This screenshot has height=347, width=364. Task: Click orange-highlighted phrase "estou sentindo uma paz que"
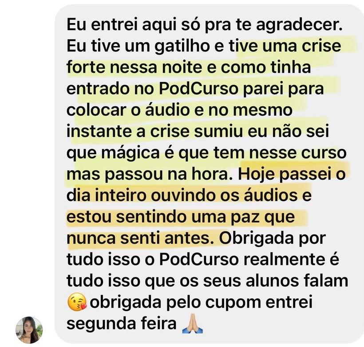[180, 217]
